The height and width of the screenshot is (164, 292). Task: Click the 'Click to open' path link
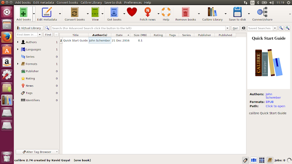point(275,106)
